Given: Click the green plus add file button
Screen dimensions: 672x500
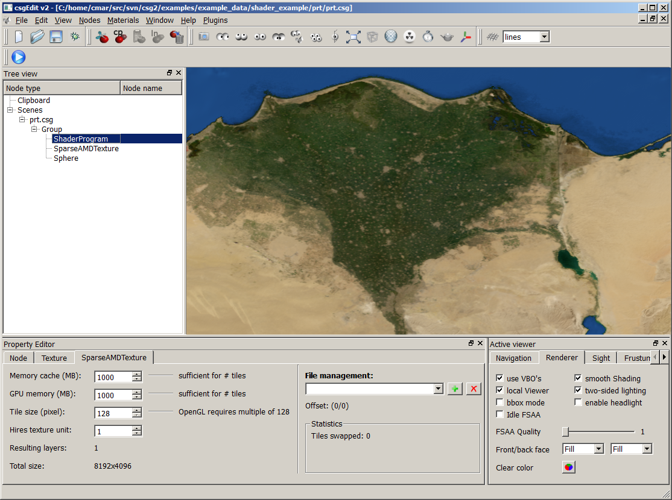Looking at the screenshot, I should (455, 389).
